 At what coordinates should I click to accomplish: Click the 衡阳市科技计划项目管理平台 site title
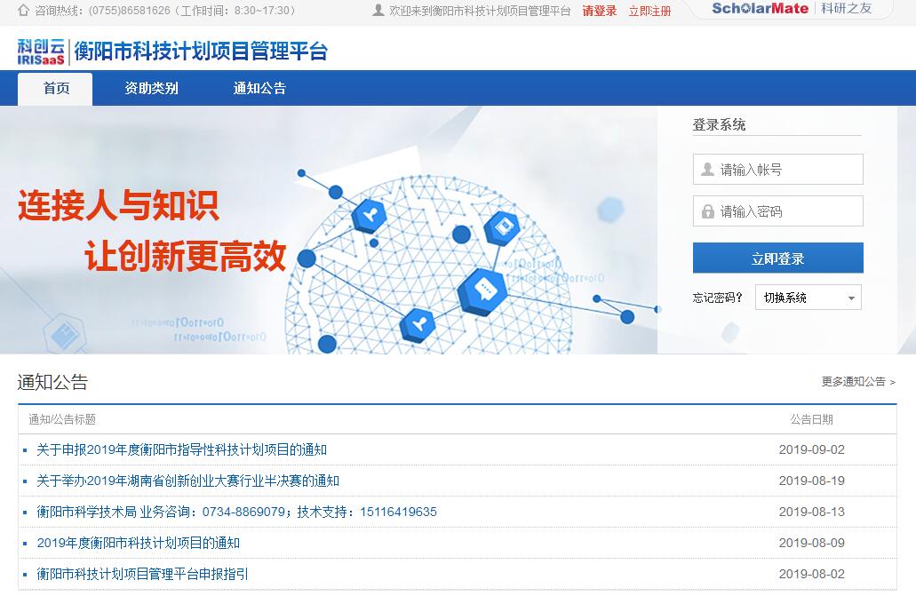coord(201,52)
